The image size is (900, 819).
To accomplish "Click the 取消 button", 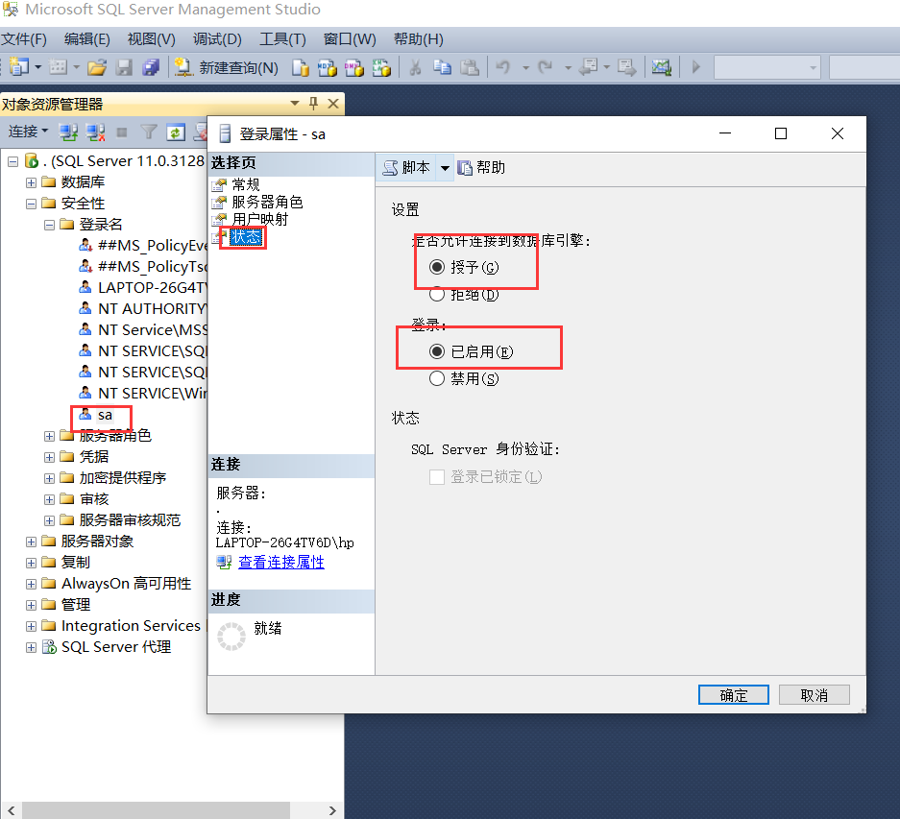I will tap(814, 695).
